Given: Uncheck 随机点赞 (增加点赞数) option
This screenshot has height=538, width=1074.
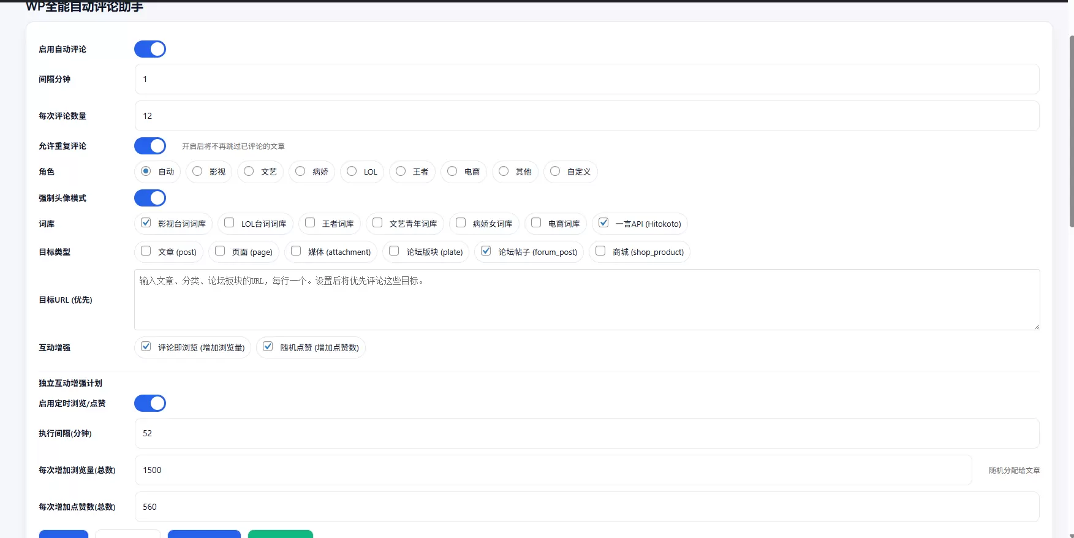Looking at the screenshot, I should click(x=268, y=347).
